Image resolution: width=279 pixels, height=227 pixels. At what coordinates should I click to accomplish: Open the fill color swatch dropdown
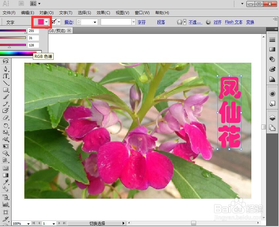(x=46, y=22)
